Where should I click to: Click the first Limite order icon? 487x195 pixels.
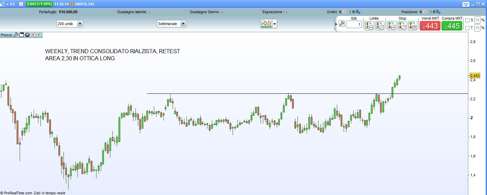(x=369, y=26)
